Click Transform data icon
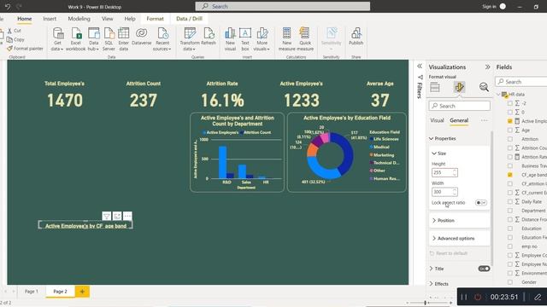 point(190,33)
